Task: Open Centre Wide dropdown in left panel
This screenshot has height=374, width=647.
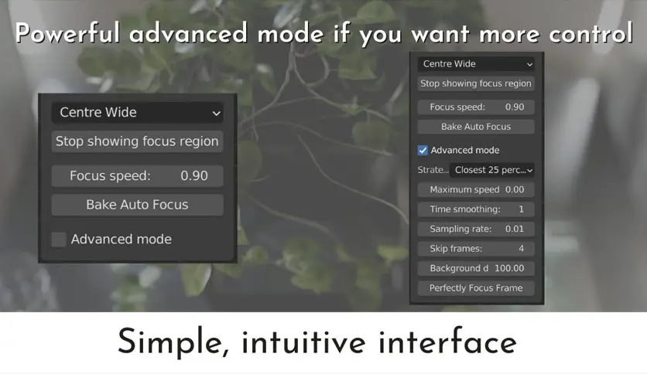Action: point(138,113)
